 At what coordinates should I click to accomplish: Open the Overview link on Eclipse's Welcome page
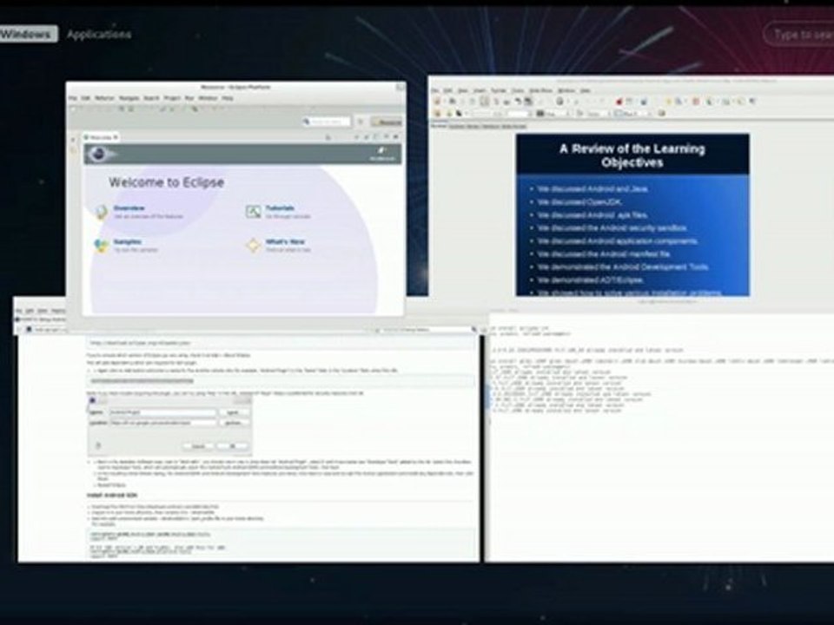(x=129, y=207)
